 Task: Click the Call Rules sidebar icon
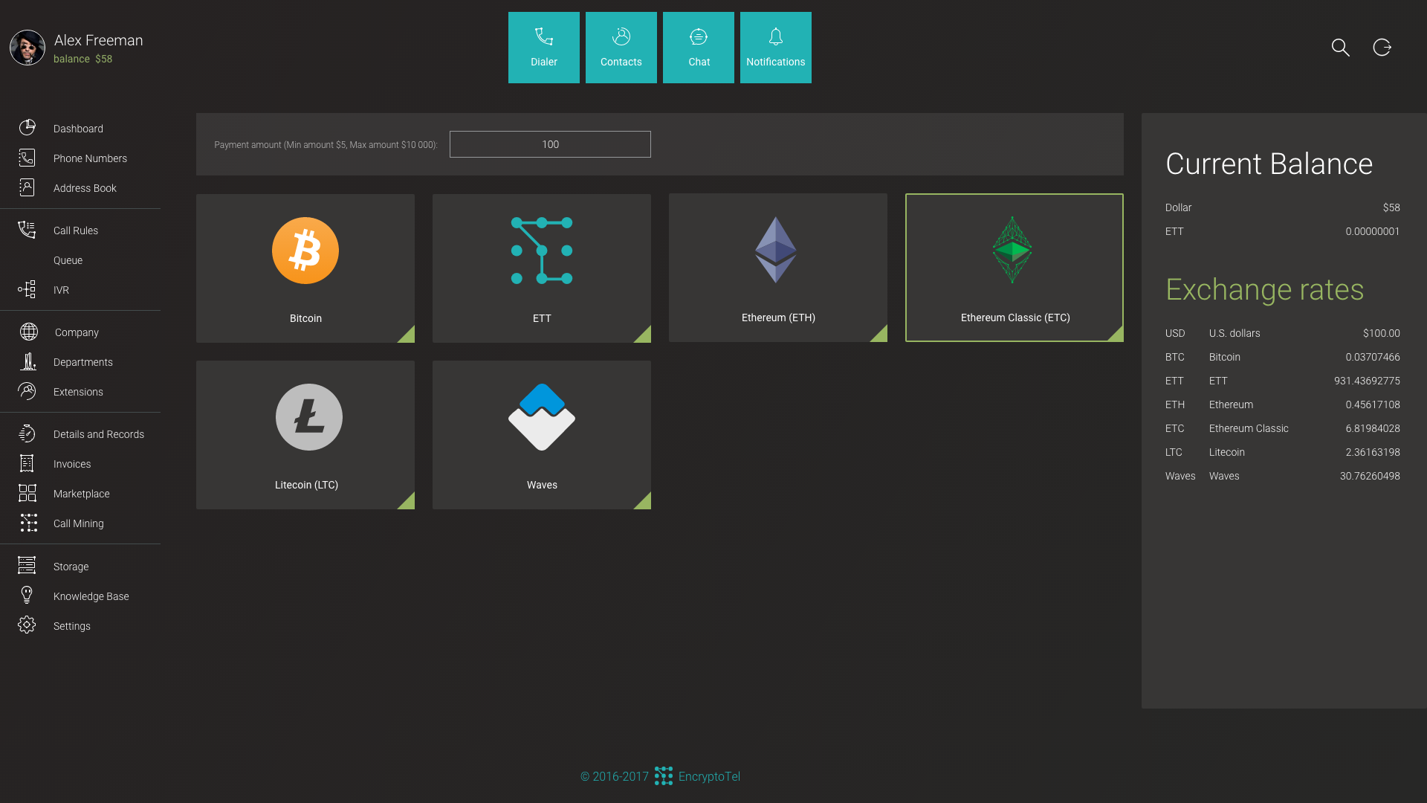tap(27, 230)
